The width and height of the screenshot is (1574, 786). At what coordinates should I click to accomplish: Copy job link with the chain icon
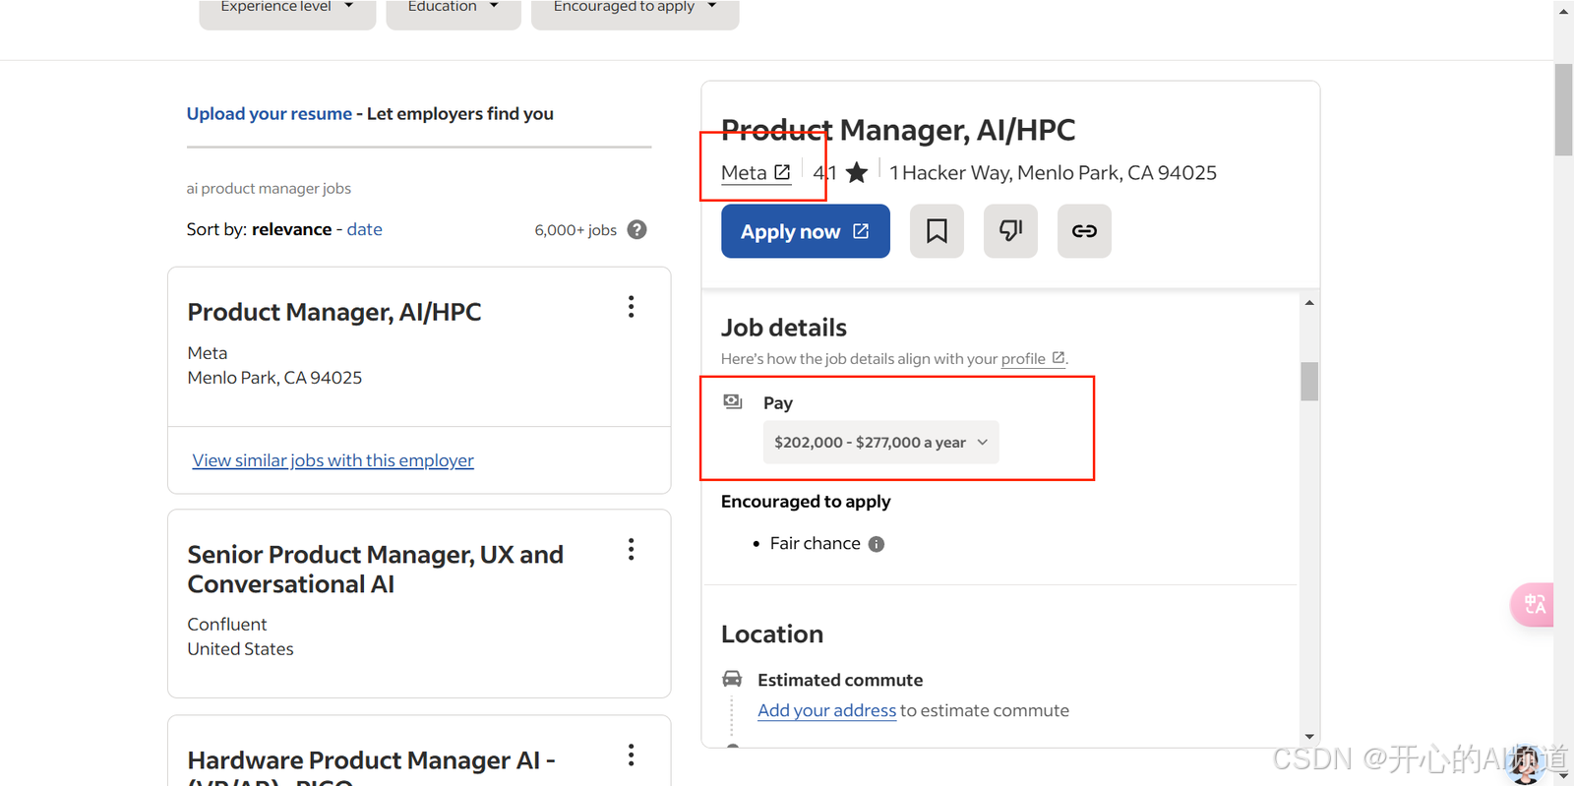(1084, 231)
